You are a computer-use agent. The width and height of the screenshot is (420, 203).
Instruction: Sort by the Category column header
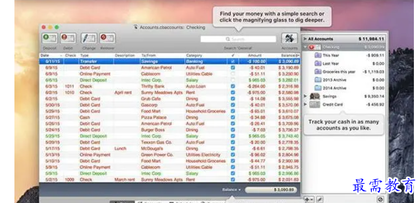(x=194, y=55)
